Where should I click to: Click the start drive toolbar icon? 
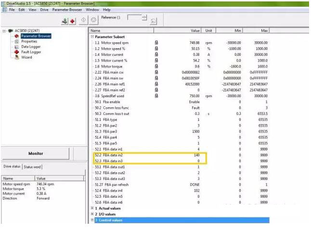point(83,21)
